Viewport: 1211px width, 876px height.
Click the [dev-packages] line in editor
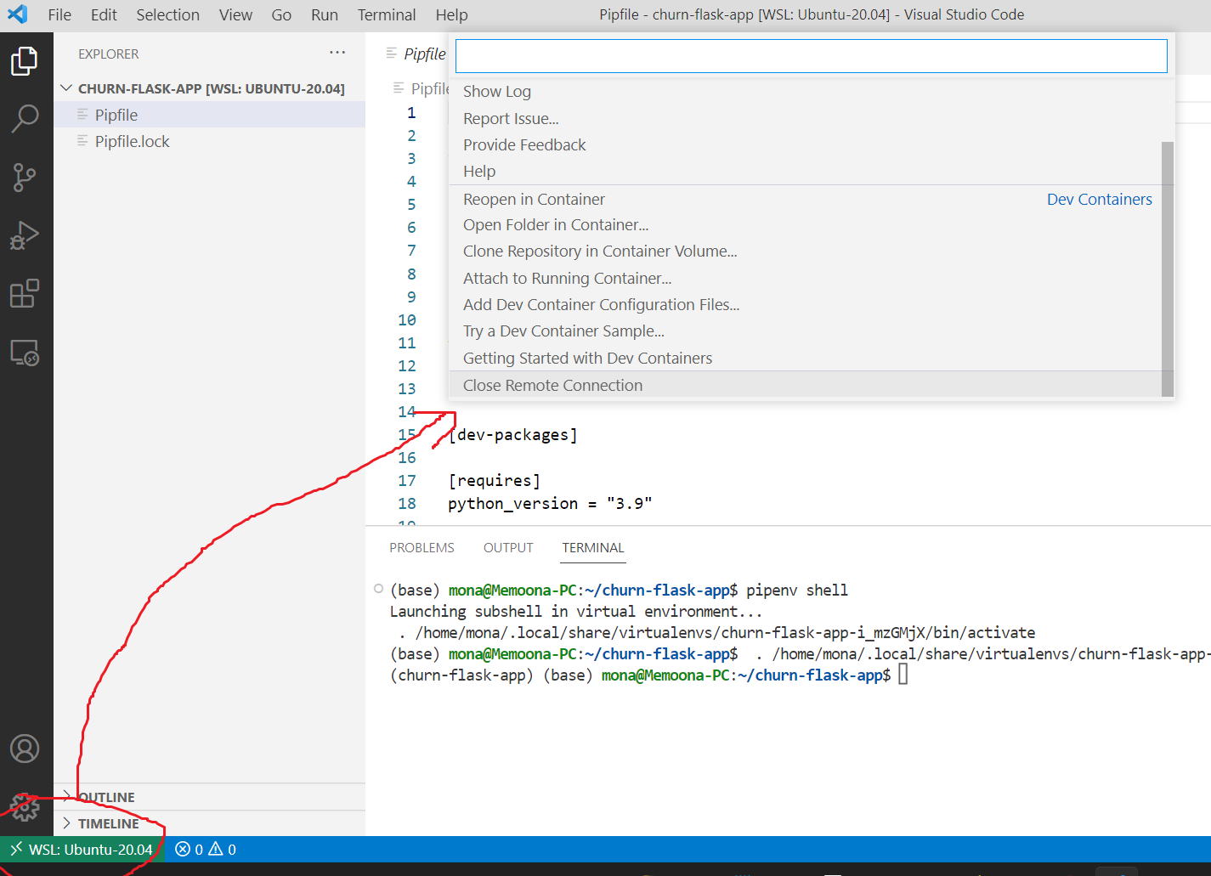[x=512, y=435]
